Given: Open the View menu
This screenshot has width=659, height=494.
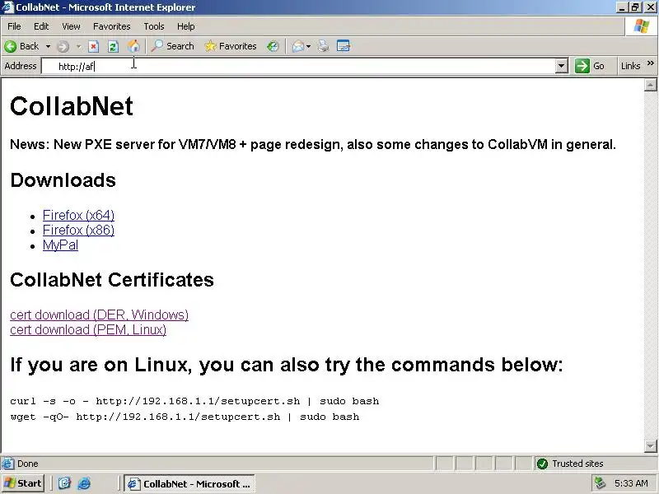Looking at the screenshot, I should [x=71, y=26].
